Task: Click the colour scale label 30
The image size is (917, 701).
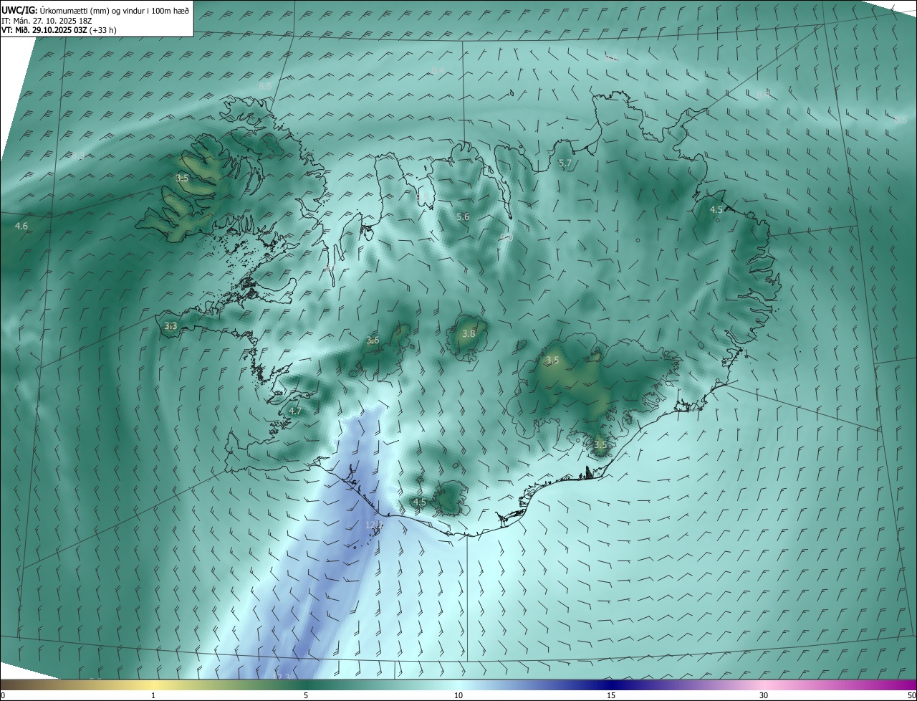Action: point(764,695)
